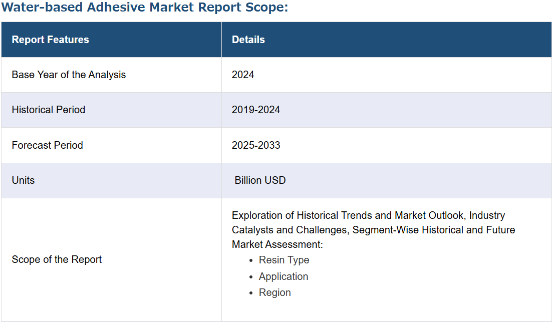The height and width of the screenshot is (322, 553).
Task: Select the Application list item
Action: click(x=284, y=276)
